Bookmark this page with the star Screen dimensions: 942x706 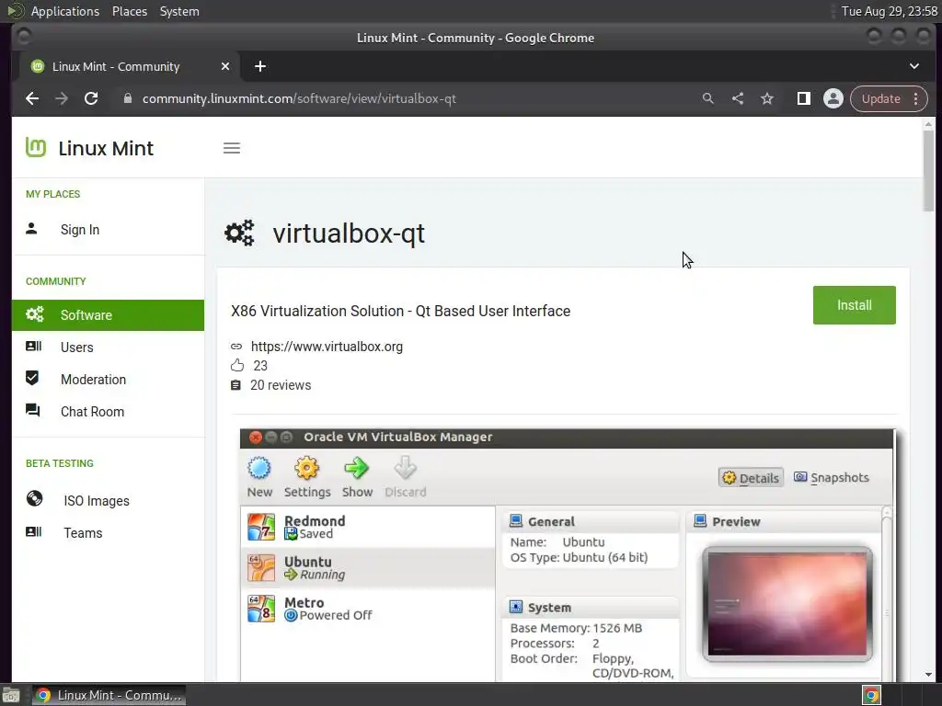tap(767, 98)
